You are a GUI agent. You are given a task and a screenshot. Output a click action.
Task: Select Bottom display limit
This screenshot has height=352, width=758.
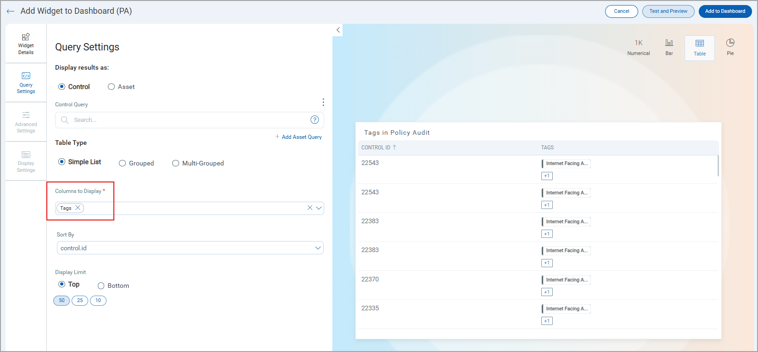[x=101, y=286]
